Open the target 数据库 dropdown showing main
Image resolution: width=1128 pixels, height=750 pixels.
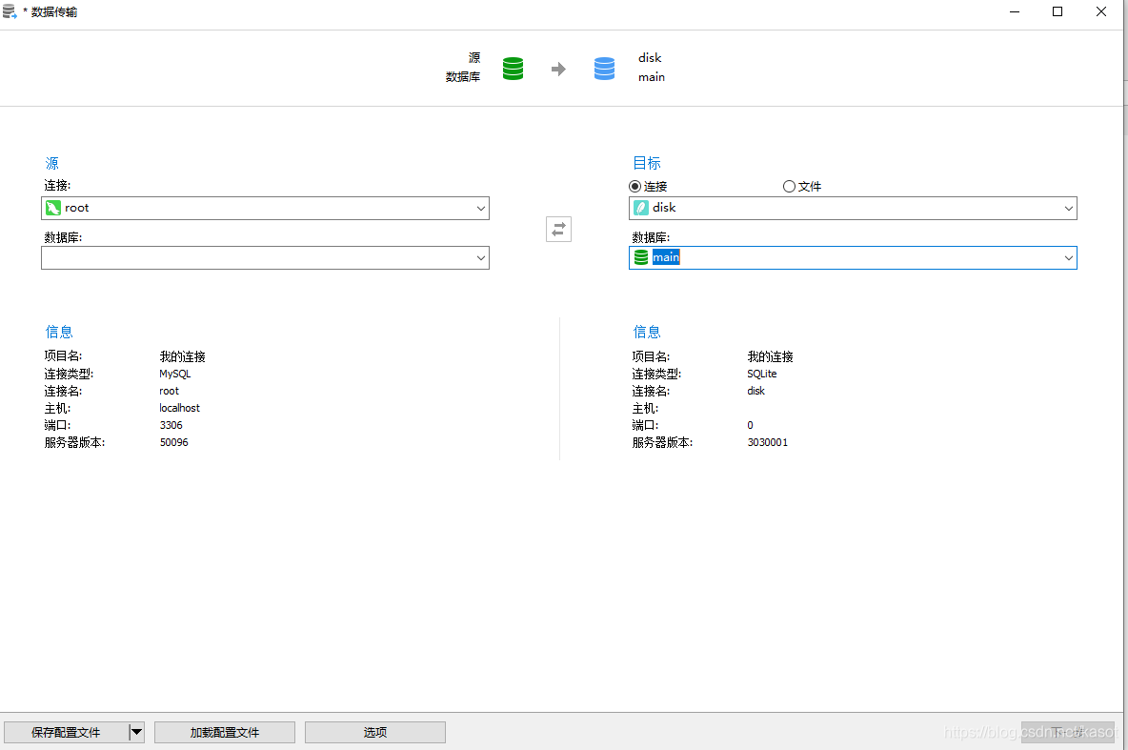1068,257
